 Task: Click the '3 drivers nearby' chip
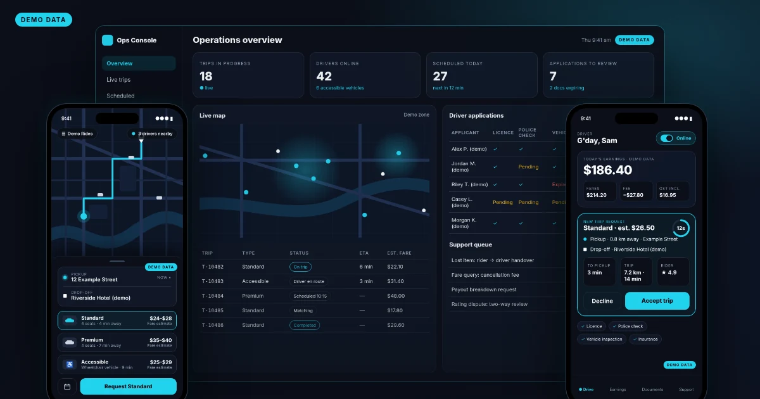[x=152, y=134]
